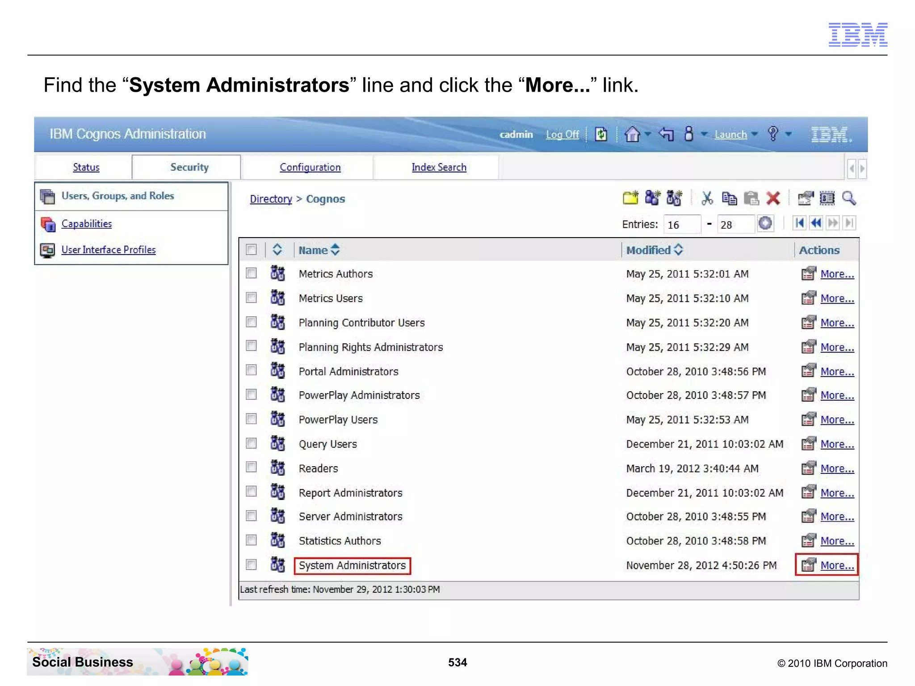This screenshot has width=915, height=686.
Task: Click the starting entry field showing 16
Action: point(682,224)
